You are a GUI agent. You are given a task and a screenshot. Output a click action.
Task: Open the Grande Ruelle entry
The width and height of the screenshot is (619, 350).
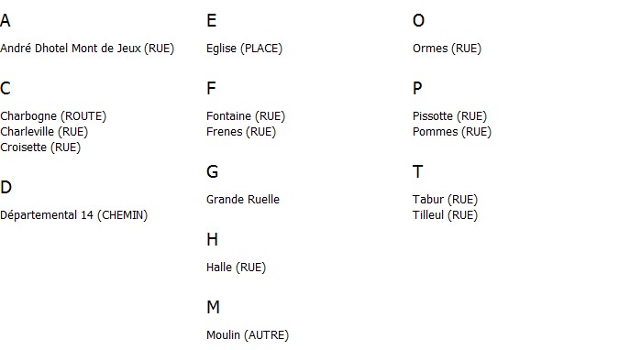tap(243, 199)
